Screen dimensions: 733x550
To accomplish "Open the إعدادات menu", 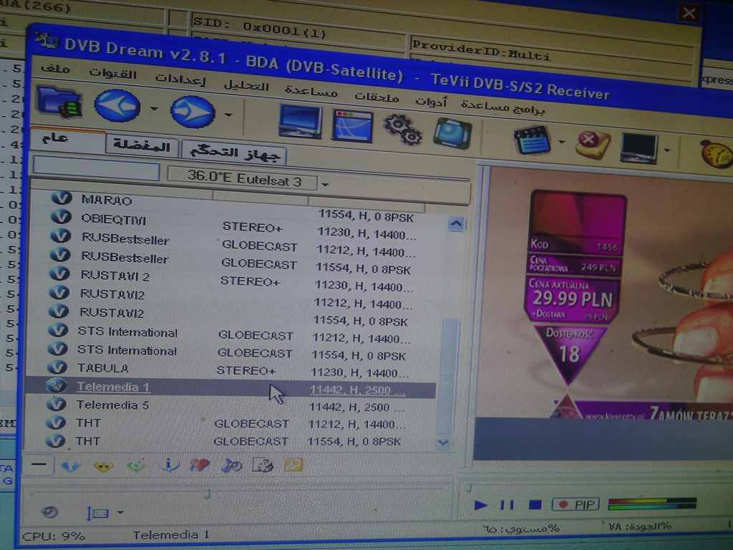I will [180, 79].
